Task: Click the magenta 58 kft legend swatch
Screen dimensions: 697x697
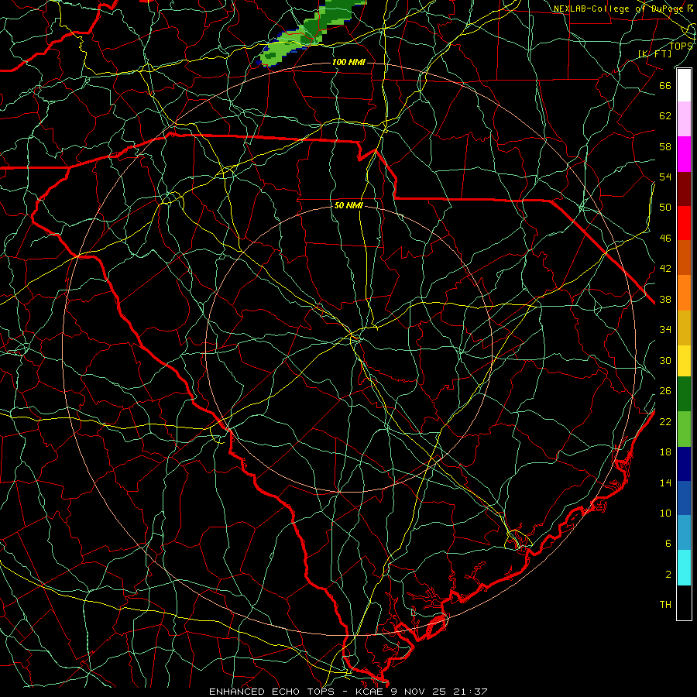Action: click(684, 154)
